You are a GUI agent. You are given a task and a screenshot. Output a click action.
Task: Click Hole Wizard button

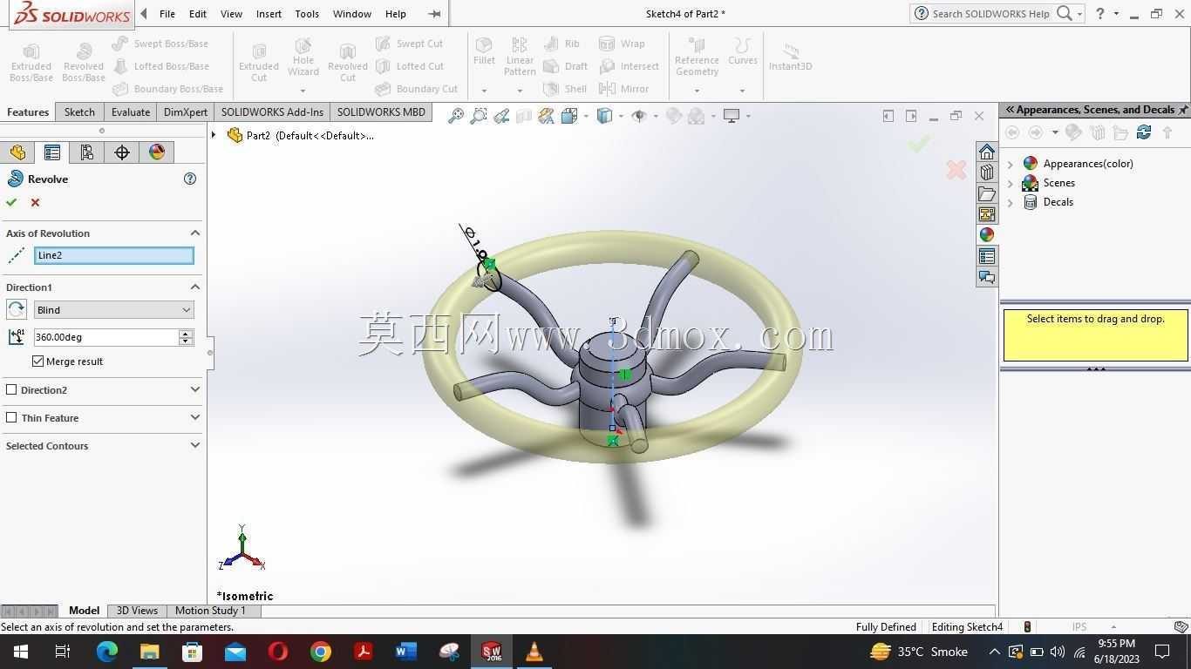tap(303, 57)
